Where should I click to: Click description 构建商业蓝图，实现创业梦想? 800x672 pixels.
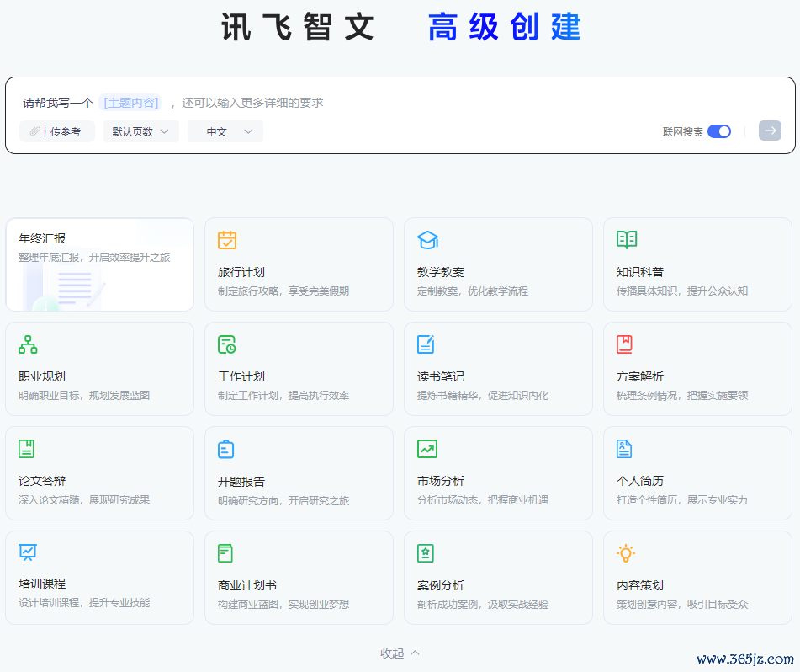coord(283,604)
